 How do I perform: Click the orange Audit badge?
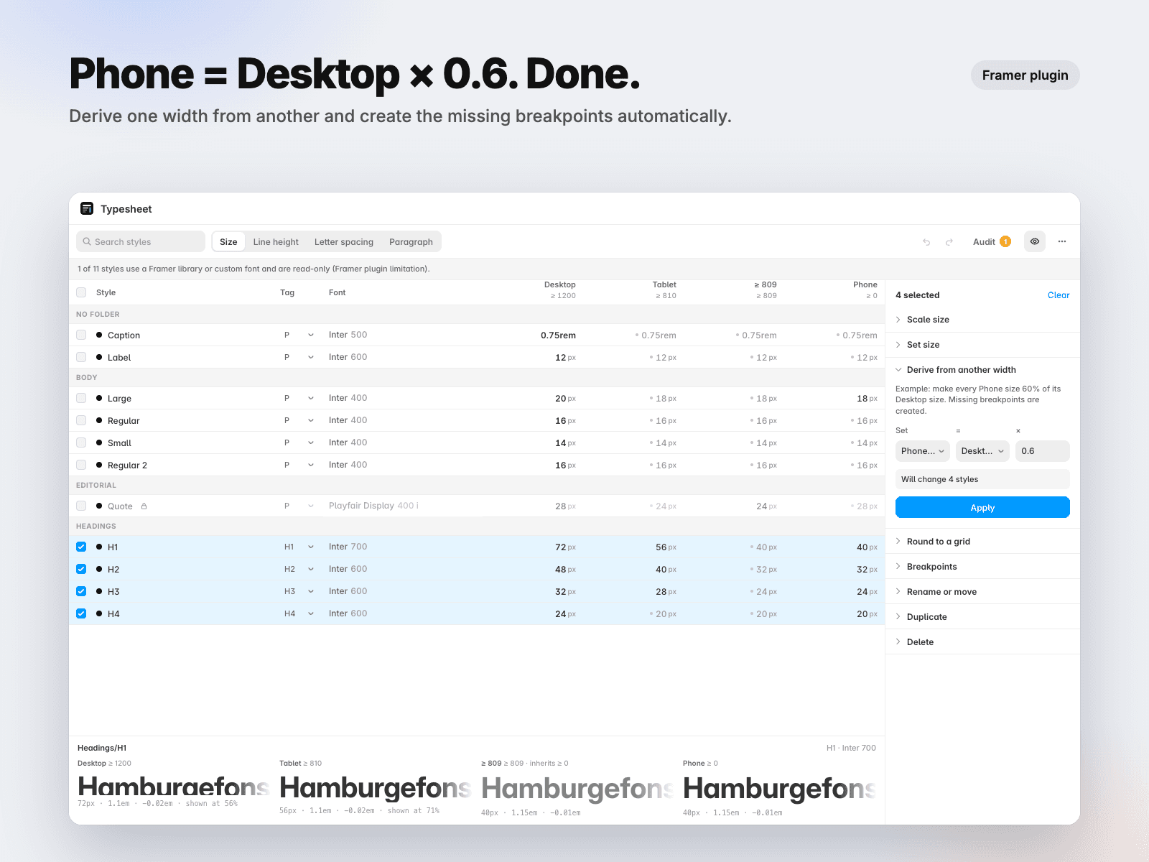coord(1005,241)
